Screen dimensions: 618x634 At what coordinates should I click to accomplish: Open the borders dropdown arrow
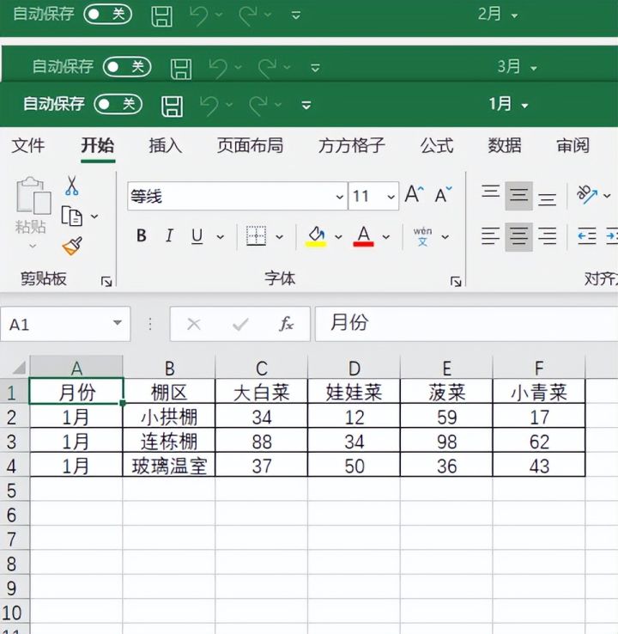(279, 237)
